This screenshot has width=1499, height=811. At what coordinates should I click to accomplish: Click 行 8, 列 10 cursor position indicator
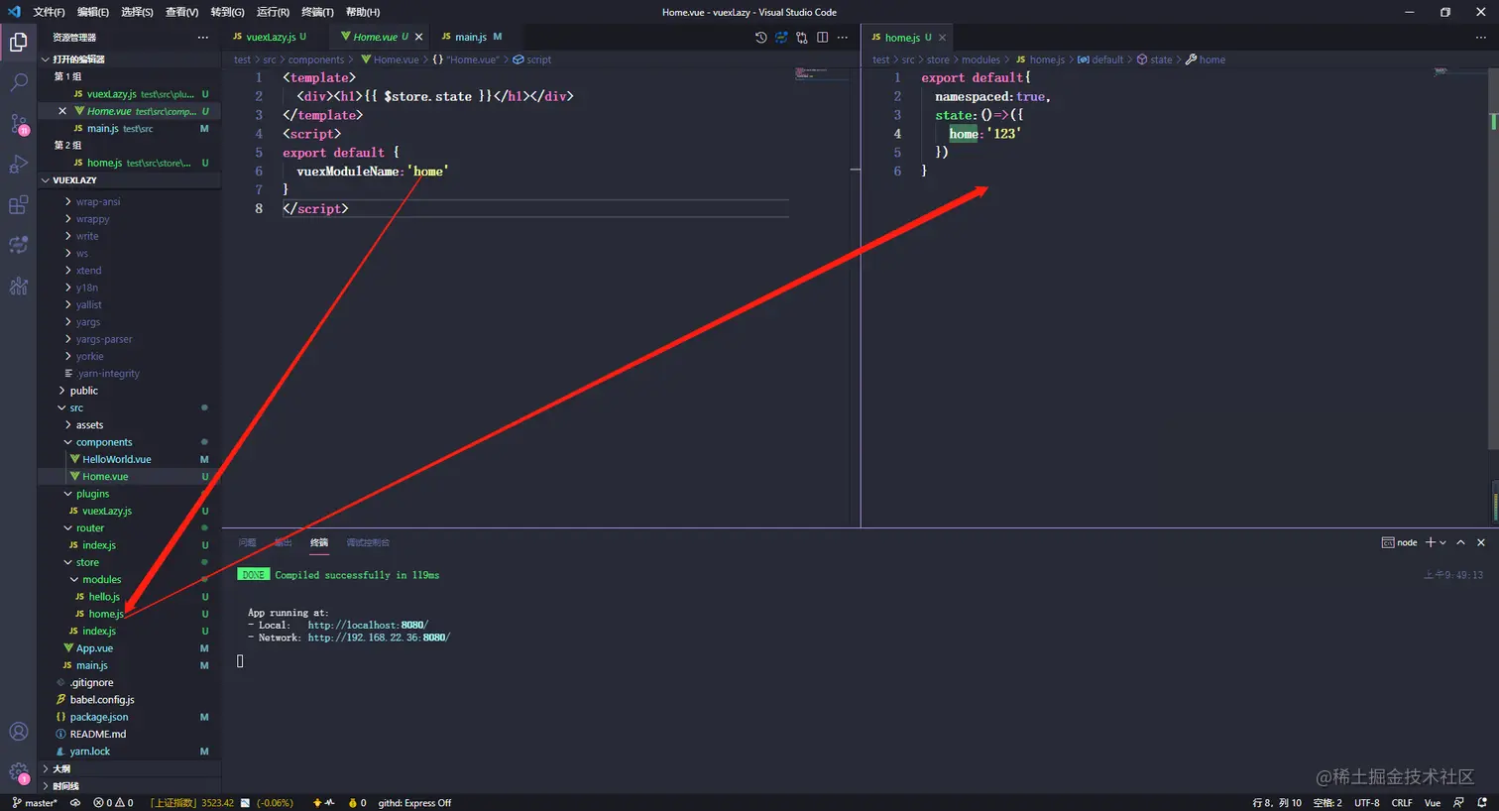(x=1277, y=803)
